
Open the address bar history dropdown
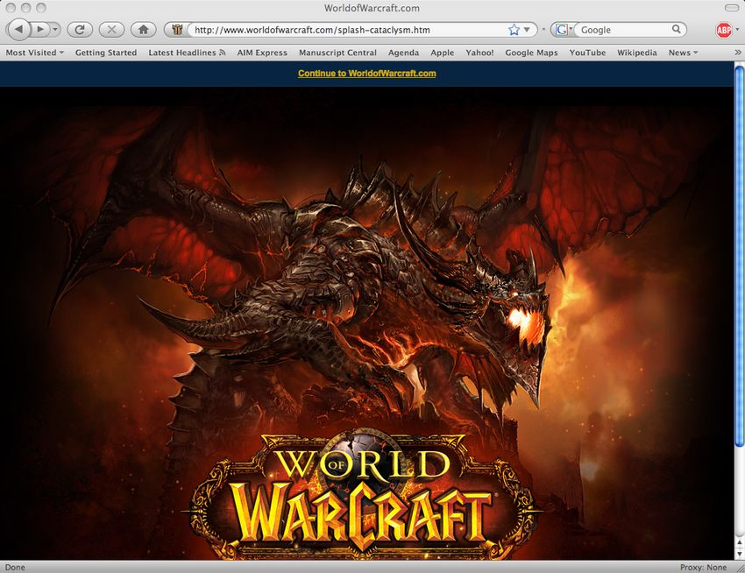(527, 30)
